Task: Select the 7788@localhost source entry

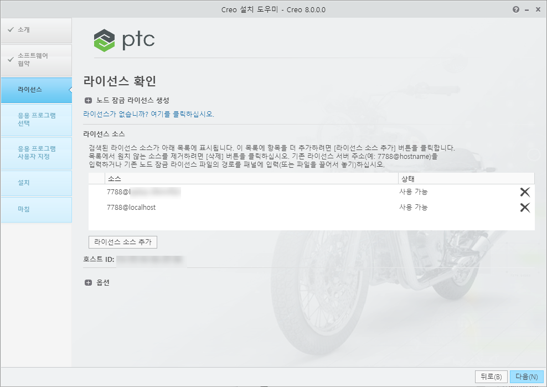Action: (131, 207)
